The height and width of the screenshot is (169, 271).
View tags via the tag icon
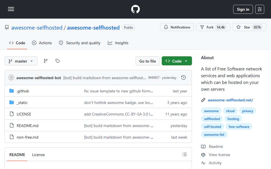point(58,61)
